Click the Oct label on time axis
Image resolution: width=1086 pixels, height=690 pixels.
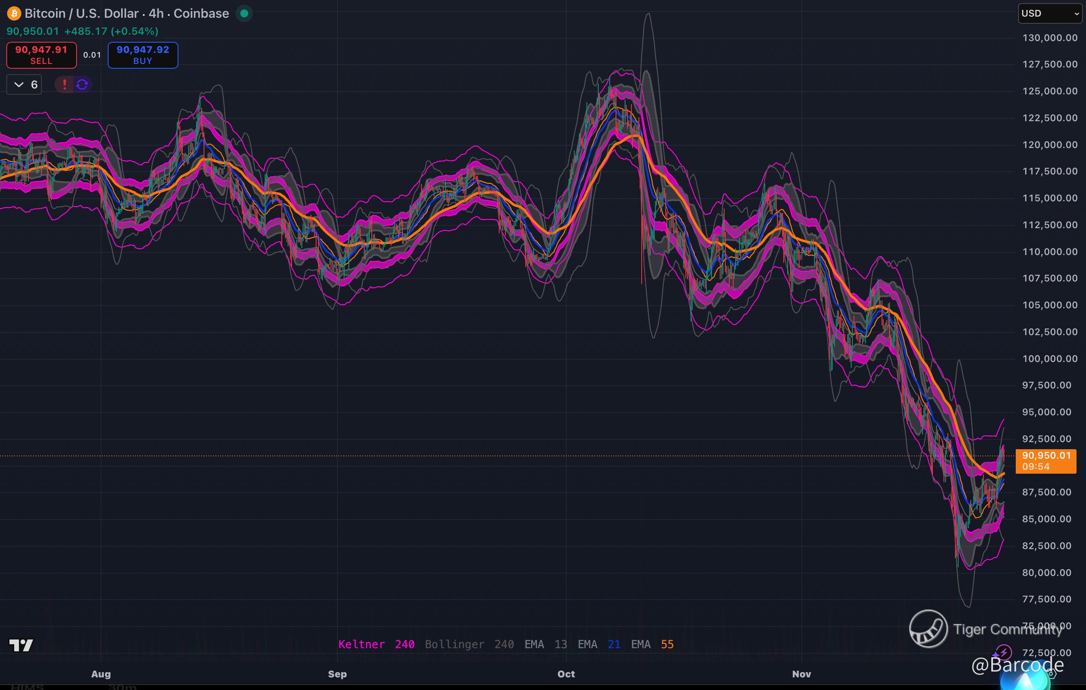click(566, 674)
